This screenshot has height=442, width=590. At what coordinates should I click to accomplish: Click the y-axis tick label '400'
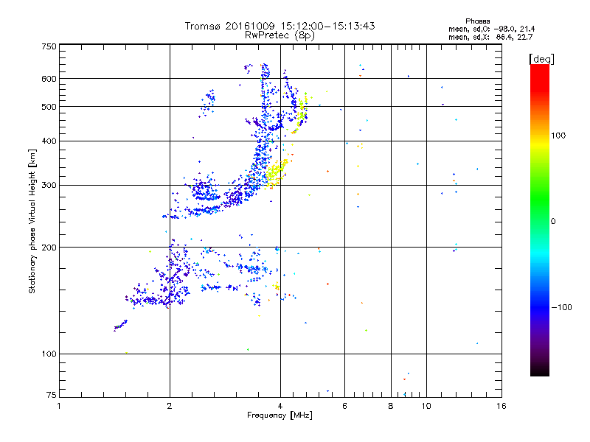click(x=49, y=141)
